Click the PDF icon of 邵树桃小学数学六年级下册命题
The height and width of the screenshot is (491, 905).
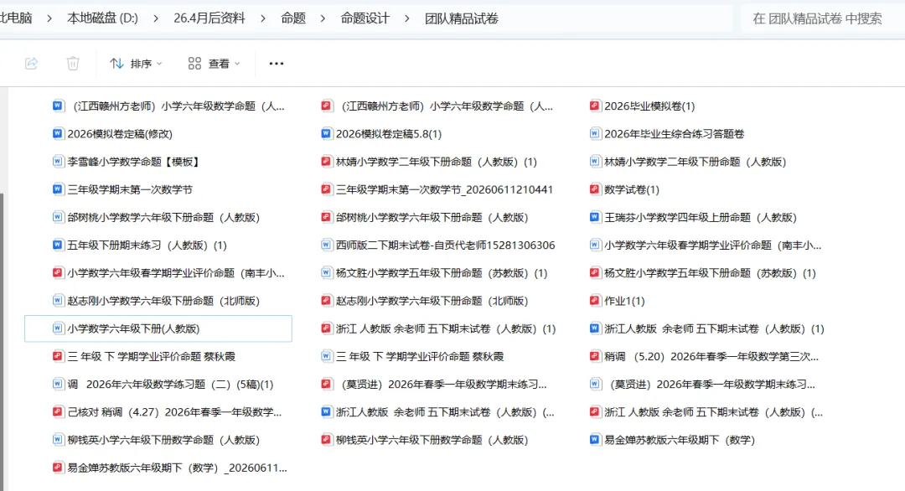point(326,218)
